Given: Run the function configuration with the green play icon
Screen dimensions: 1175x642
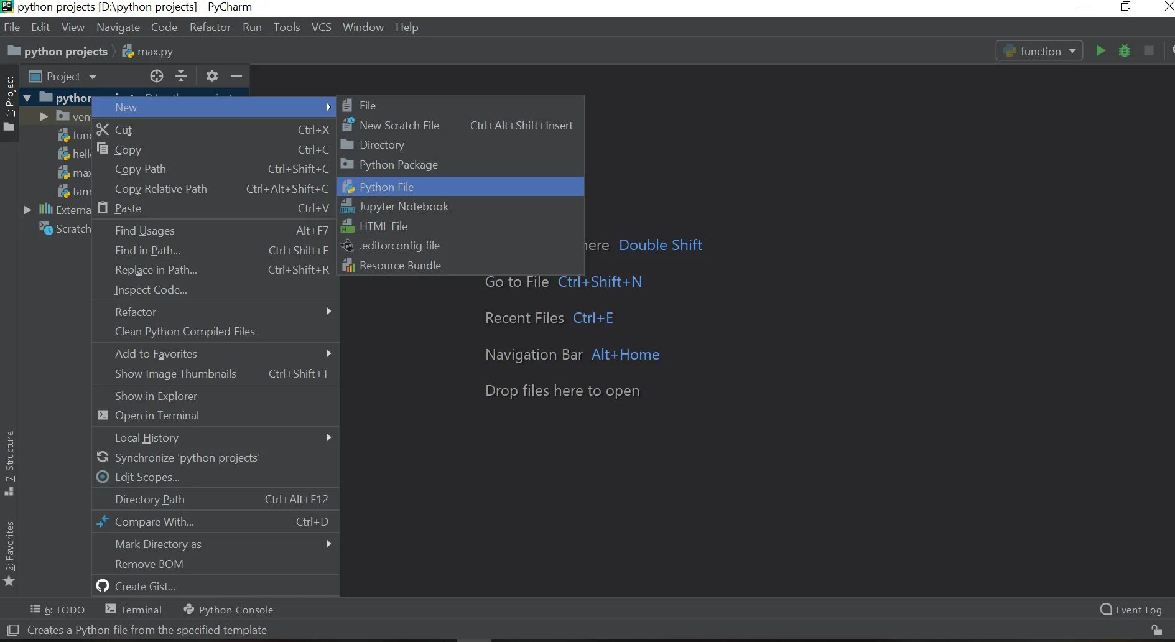Looking at the screenshot, I should (1100, 51).
